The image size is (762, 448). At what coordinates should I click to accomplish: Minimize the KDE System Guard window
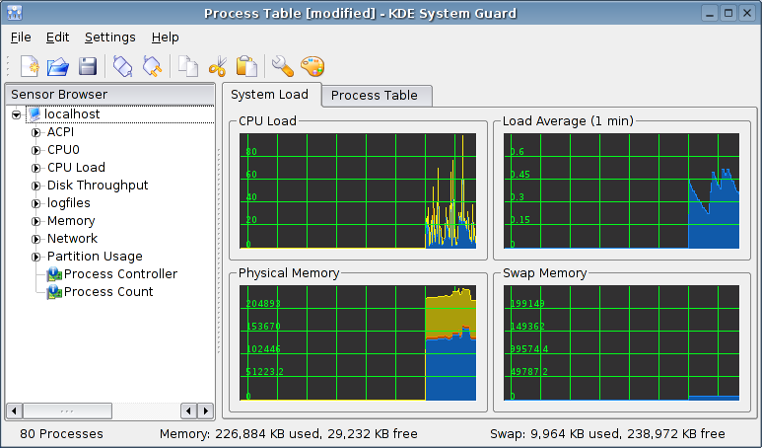710,13
